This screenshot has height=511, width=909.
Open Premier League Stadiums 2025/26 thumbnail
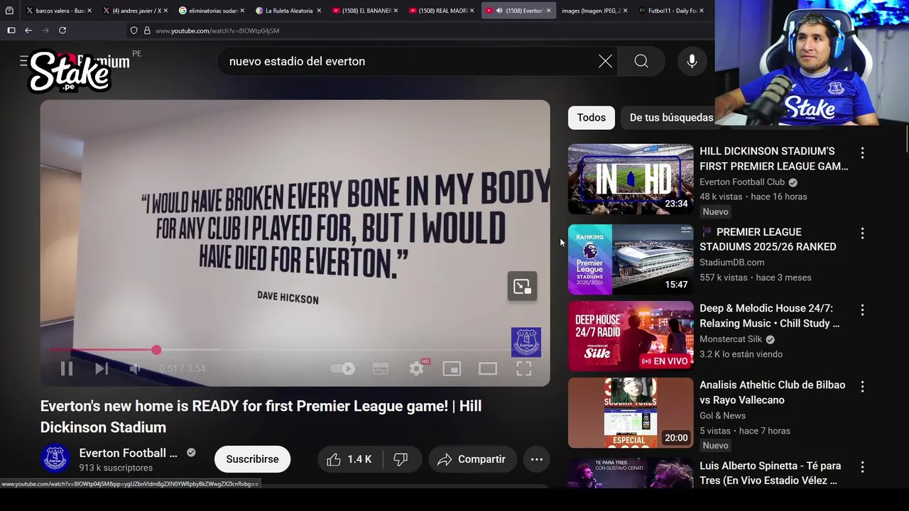tap(631, 260)
